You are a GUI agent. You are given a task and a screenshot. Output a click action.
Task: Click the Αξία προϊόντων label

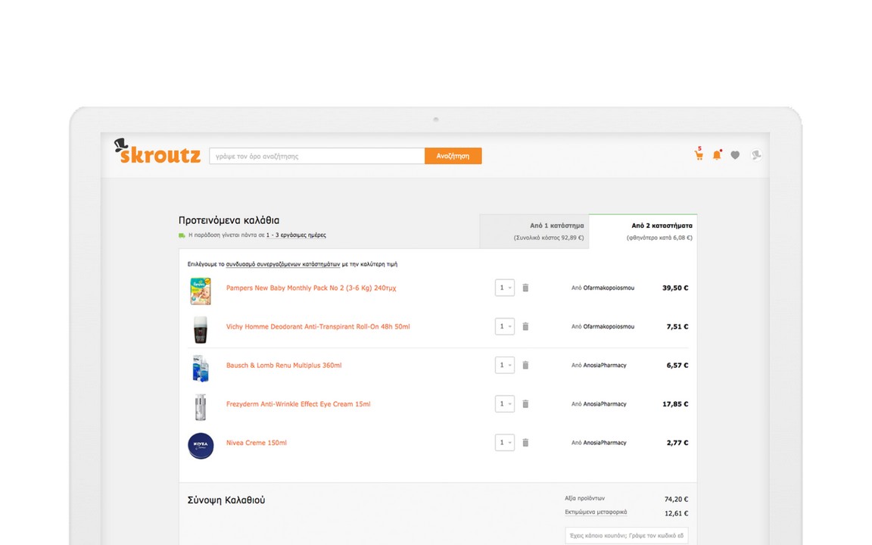(584, 498)
